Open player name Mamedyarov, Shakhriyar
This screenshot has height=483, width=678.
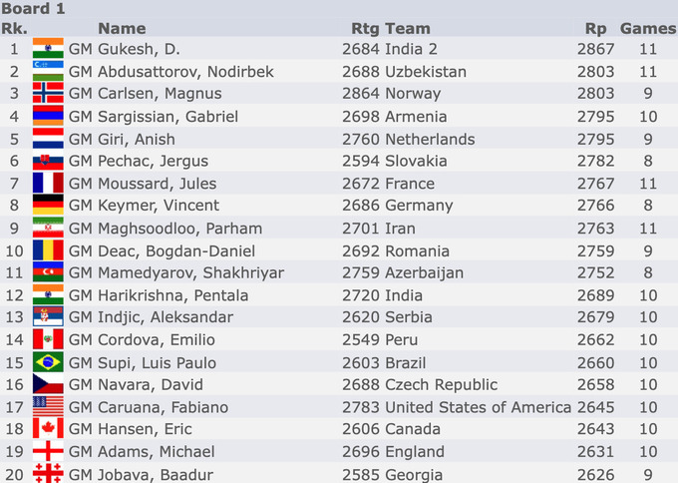tap(190, 273)
